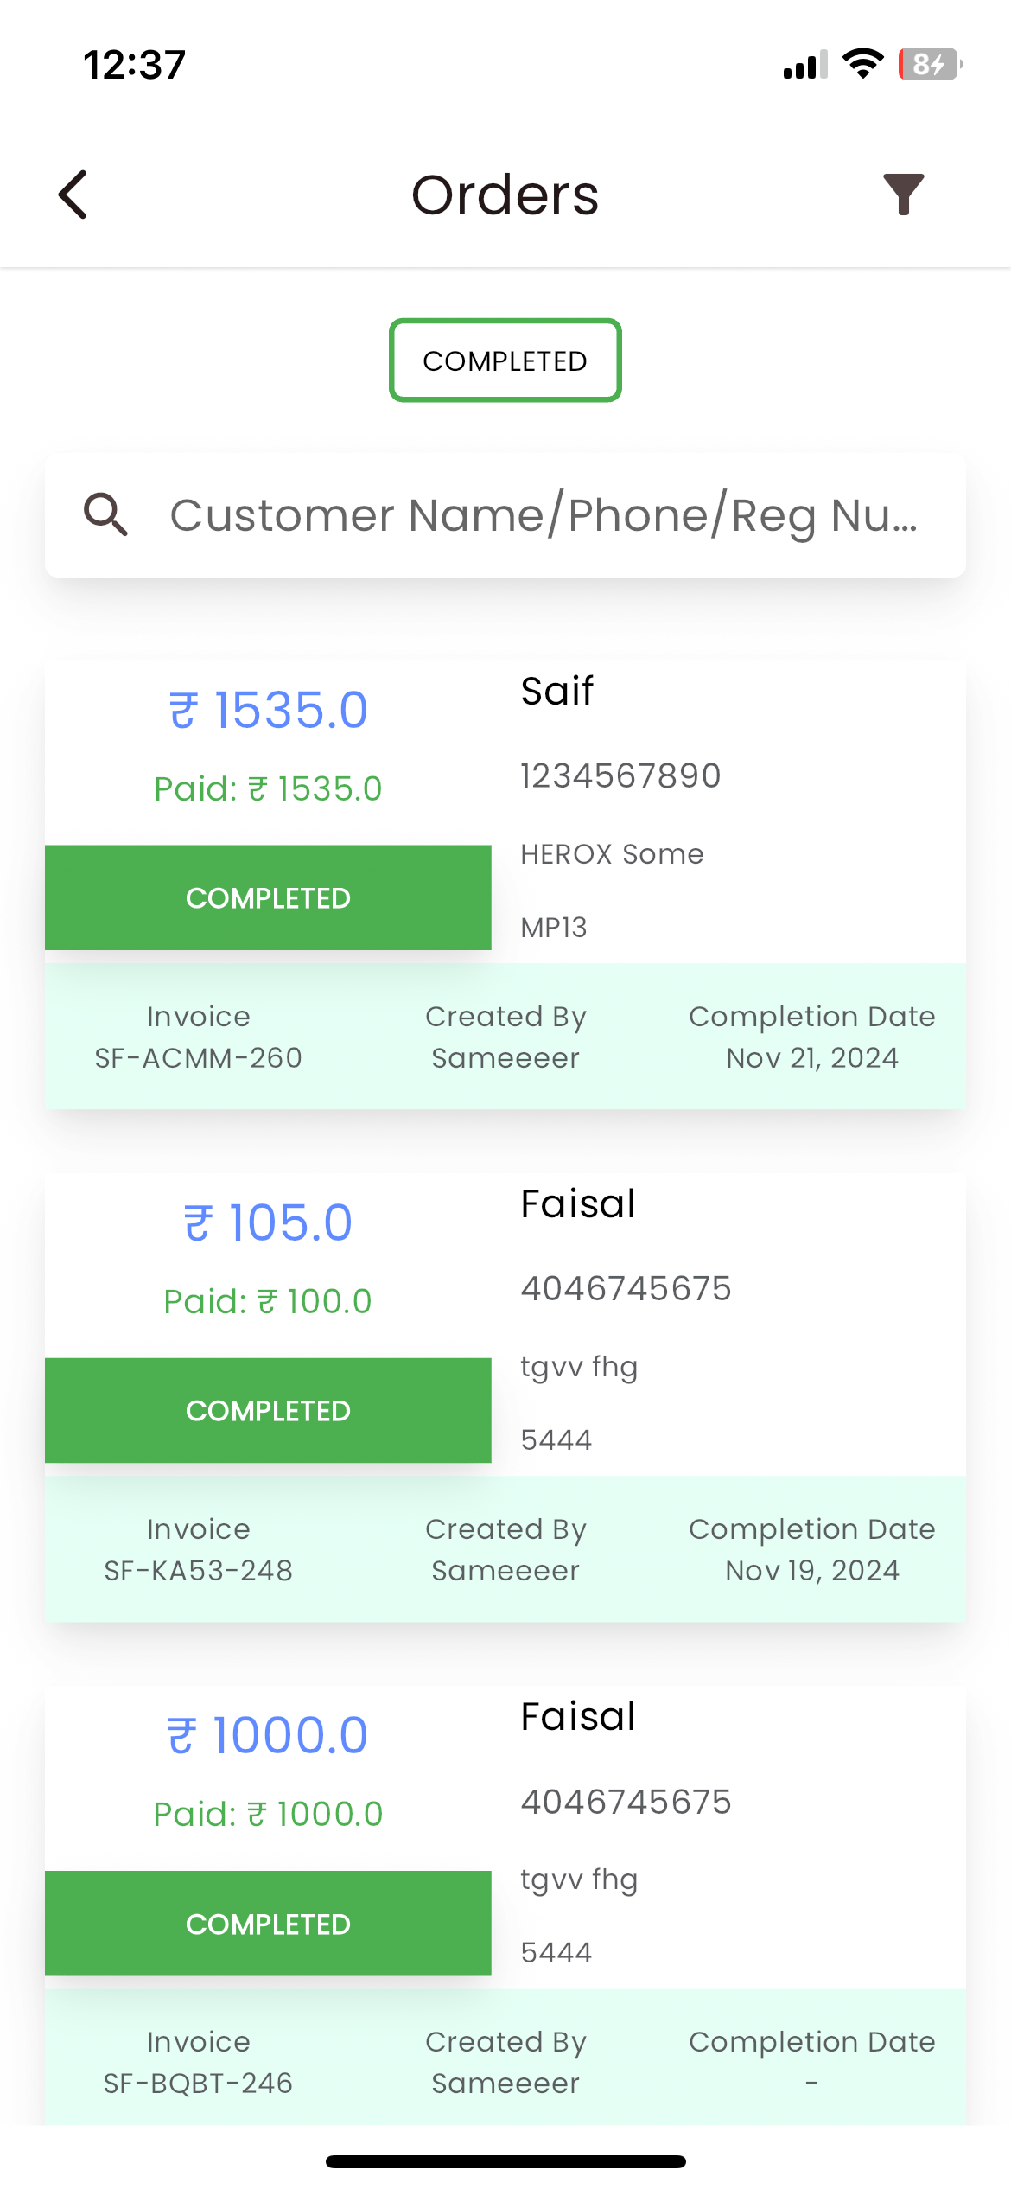This screenshot has height=2189, width=1011.
Task: Tap phone number 1234567890
Action: click(620, 775)
